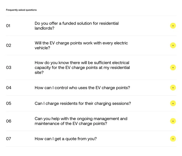182x156 pixels.
Task: Click the number 07 row label
Action: coord(9,139)
